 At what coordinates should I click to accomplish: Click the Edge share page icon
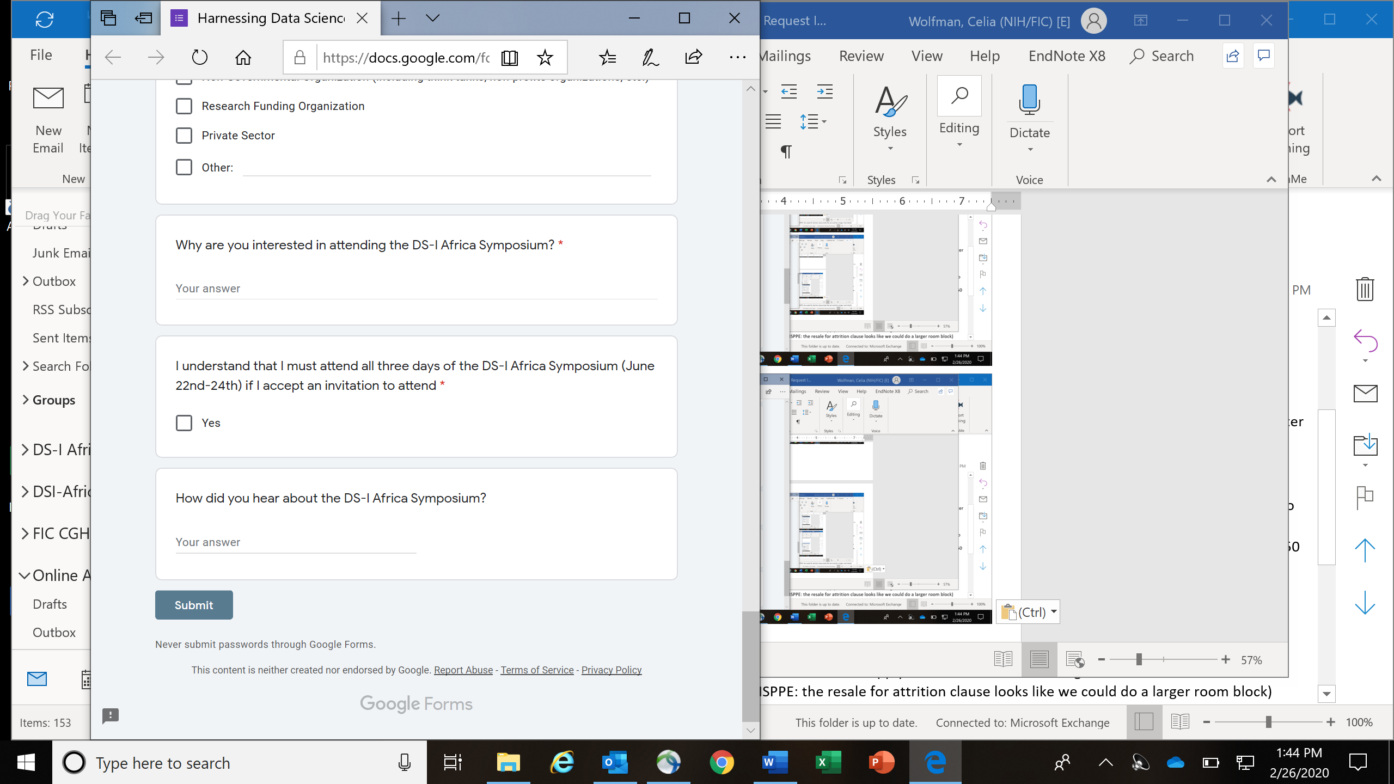(x=693, y=57)
